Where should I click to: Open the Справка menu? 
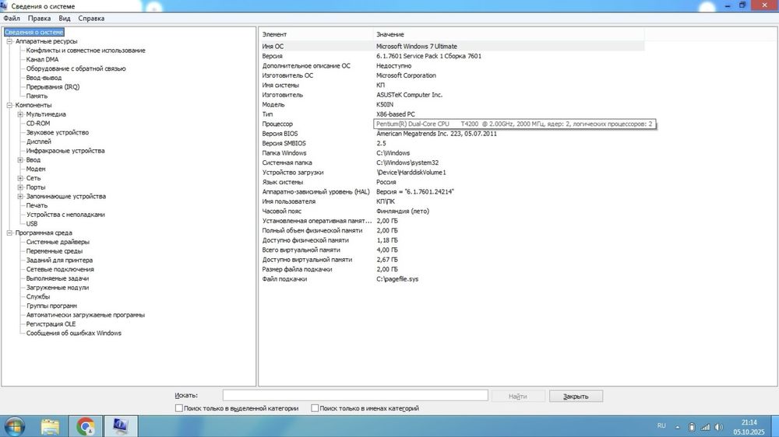pos(91,19)
